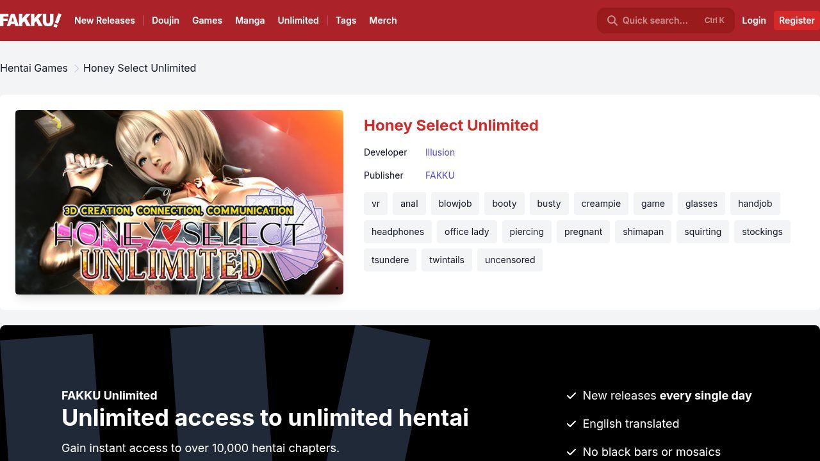
Task: Click the Login link
Action: (x=754, y=20)
